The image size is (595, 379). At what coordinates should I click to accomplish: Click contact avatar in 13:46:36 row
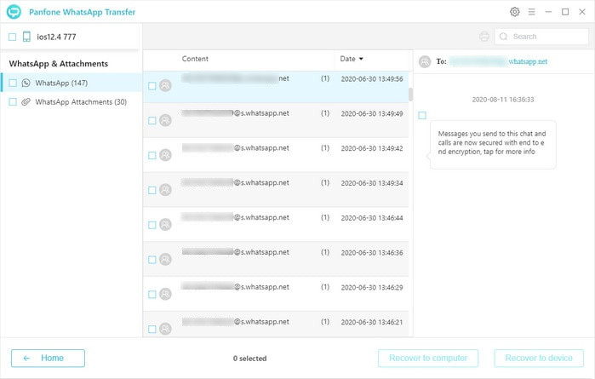[165, 260]
